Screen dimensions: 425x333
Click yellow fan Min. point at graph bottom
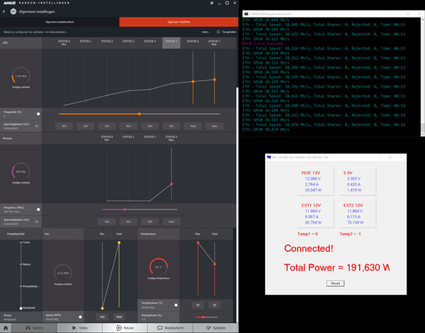pyautogui.click(x=102, y=308)
